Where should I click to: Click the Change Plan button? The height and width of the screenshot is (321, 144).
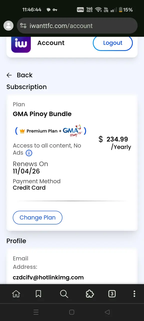click(x=37, y=217)
